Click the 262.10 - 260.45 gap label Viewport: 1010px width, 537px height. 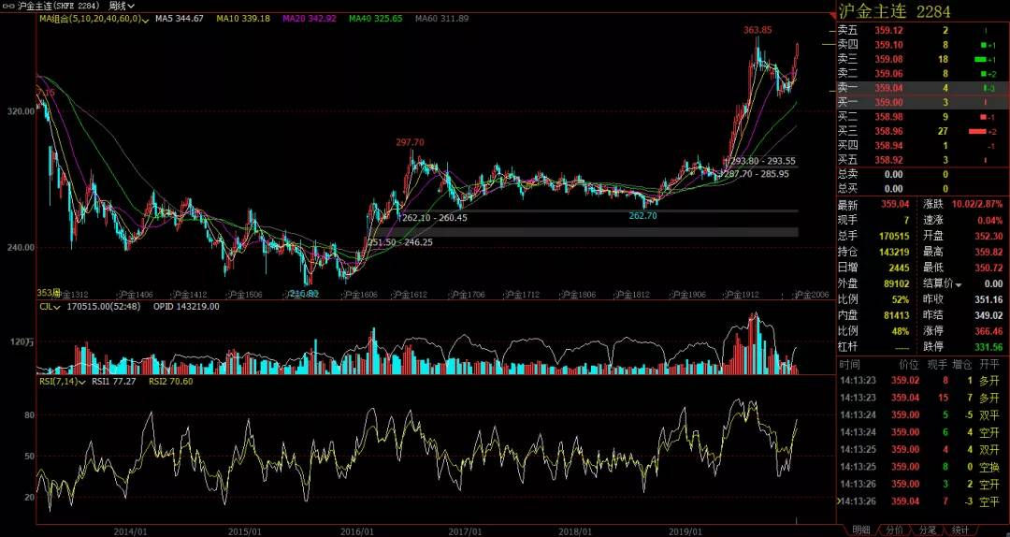pyautogui.click(x=435, y=218)
